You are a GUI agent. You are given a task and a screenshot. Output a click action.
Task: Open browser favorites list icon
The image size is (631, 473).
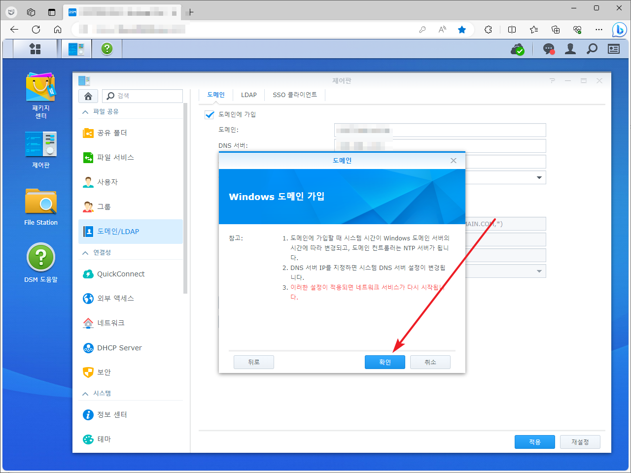[x=534, y=30]
